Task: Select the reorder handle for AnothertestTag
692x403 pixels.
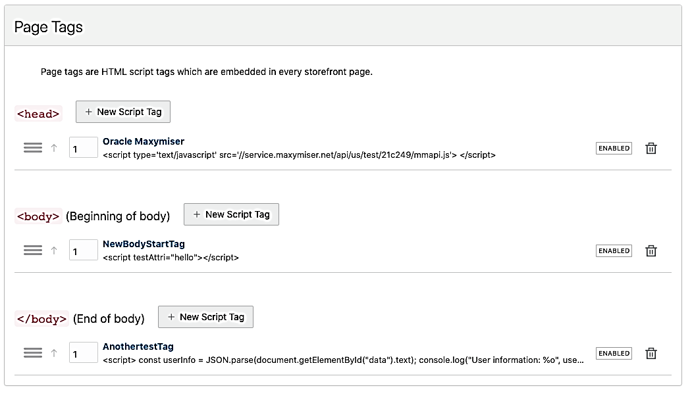Action: point(33,353)
